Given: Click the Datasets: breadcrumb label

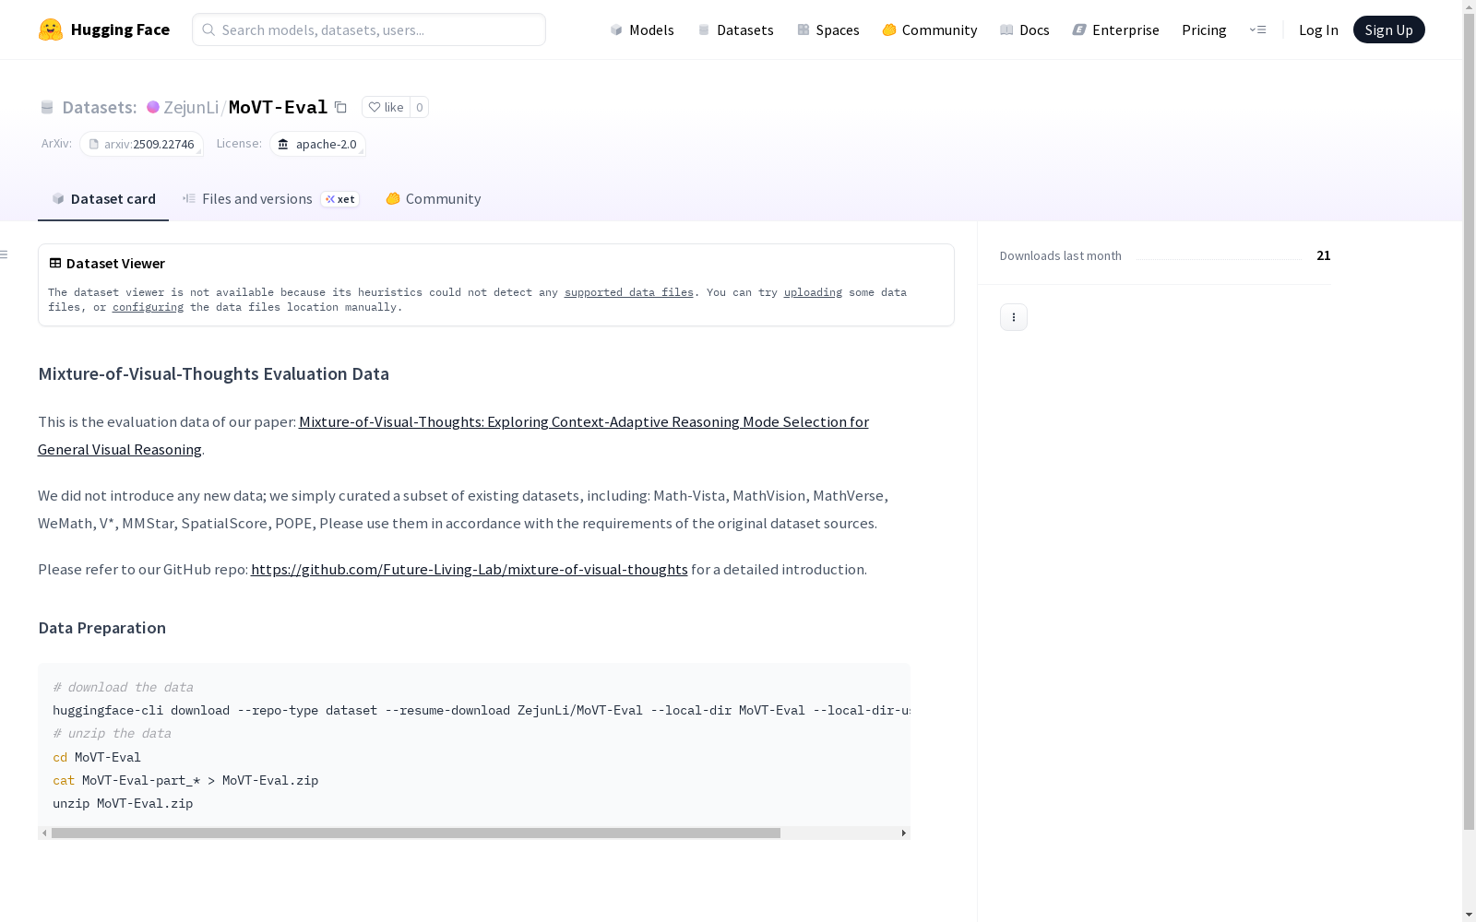Looking at the screenshot, I should (x=99, y=107).
